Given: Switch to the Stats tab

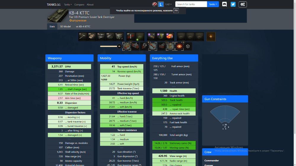Looking at the screenshot, I should (x=52, y=27).
